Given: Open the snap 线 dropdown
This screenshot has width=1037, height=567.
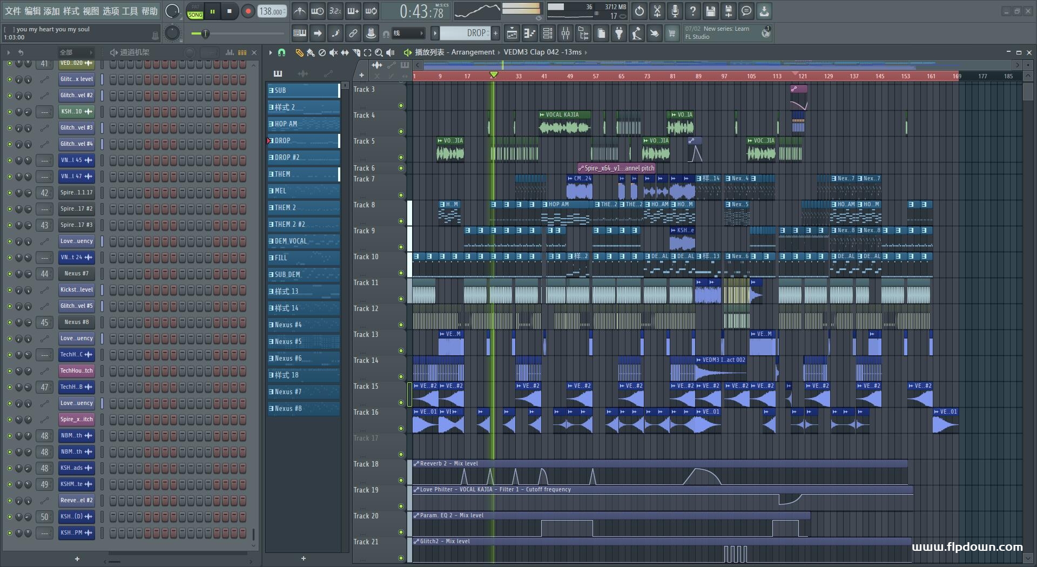Looking at the screenshot, I should point(408,33).
